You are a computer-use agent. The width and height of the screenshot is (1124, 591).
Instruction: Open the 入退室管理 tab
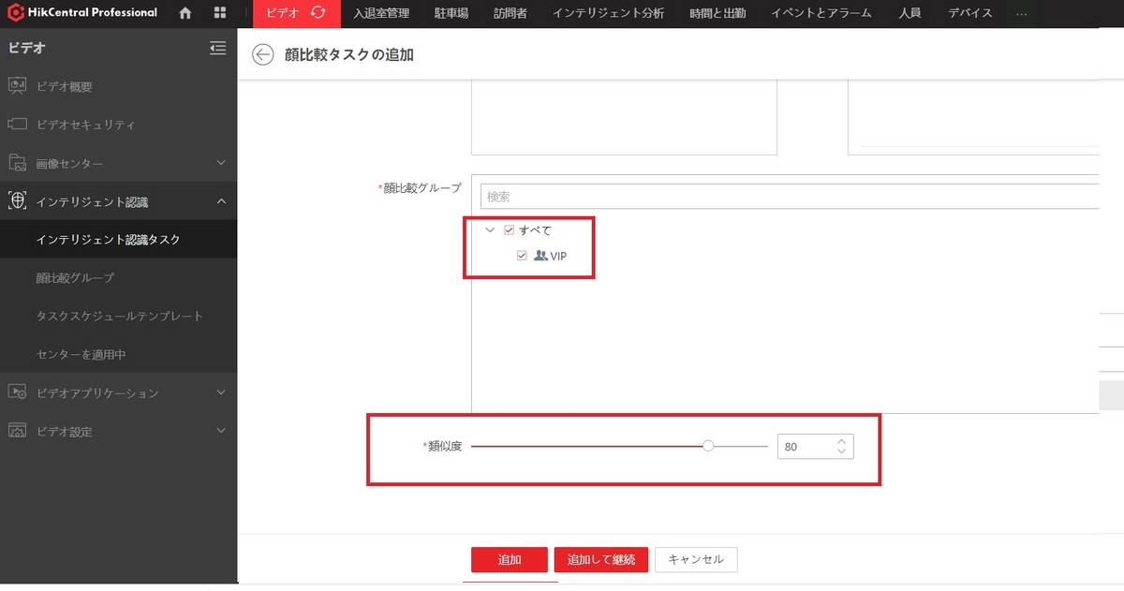(x=381, y=13)
